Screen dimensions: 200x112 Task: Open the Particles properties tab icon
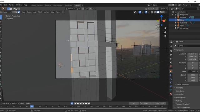point(171,79)
